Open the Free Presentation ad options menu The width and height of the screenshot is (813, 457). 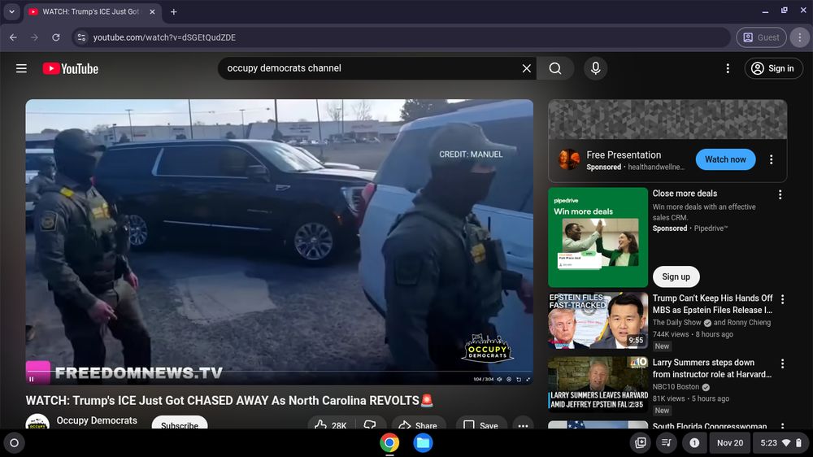click(x=771, y=159)
